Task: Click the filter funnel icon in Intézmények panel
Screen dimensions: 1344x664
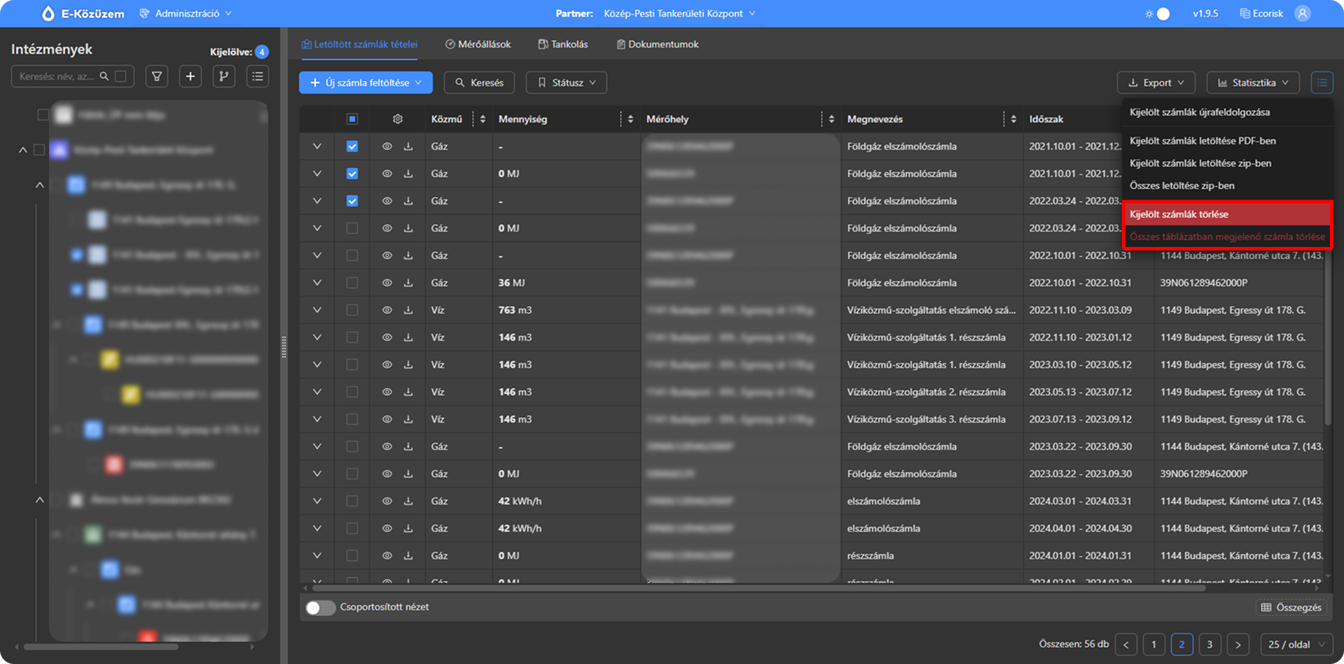Action: point(157,77)
